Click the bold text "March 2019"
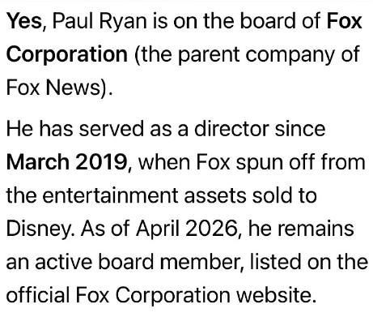373x317 pixels. click(x=66, y=162)
